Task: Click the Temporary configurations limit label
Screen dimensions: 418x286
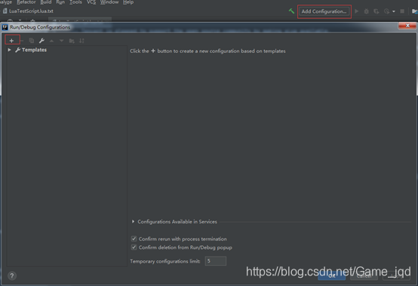Action: click(x=165, y=261)
